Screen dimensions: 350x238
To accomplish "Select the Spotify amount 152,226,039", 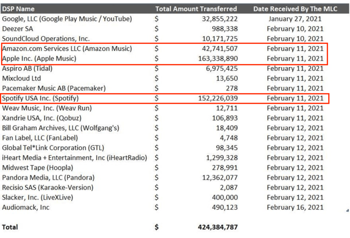I will coord(218,98).
